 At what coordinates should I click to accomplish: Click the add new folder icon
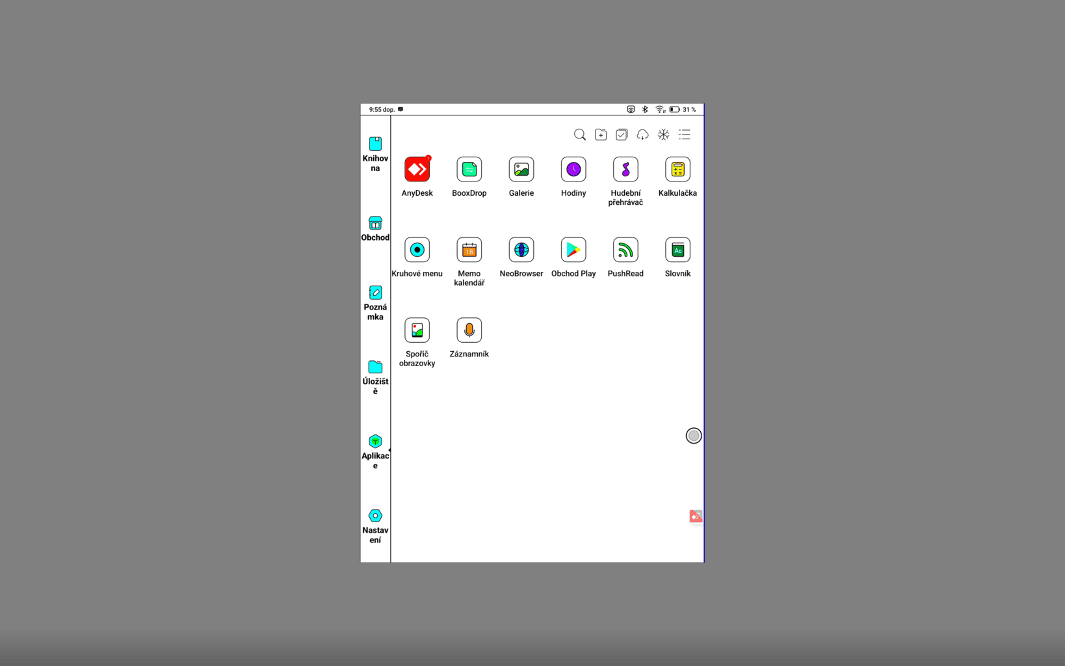pyautogui.click(x=601, y=135)
